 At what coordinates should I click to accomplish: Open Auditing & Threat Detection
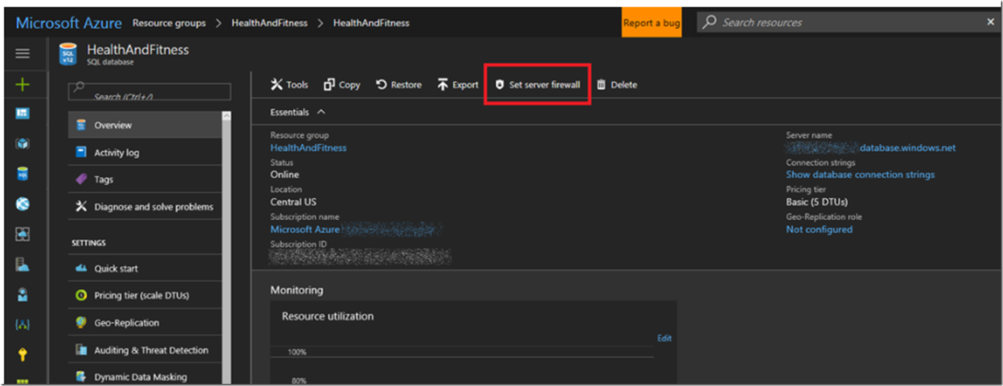point(145,350)
